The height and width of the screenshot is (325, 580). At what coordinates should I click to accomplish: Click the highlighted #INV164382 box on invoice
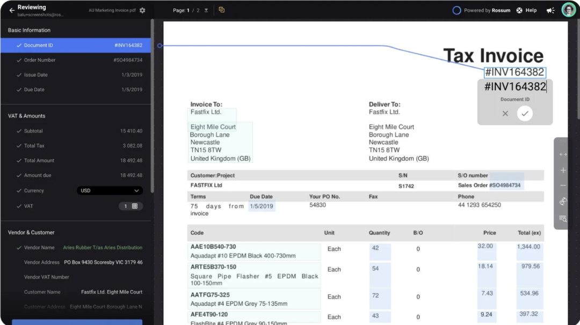[x=515, y=72]
